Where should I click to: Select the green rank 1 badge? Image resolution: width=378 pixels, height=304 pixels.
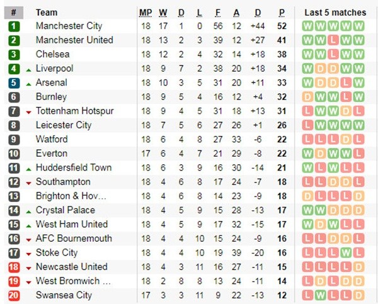(x=14, y=26)
